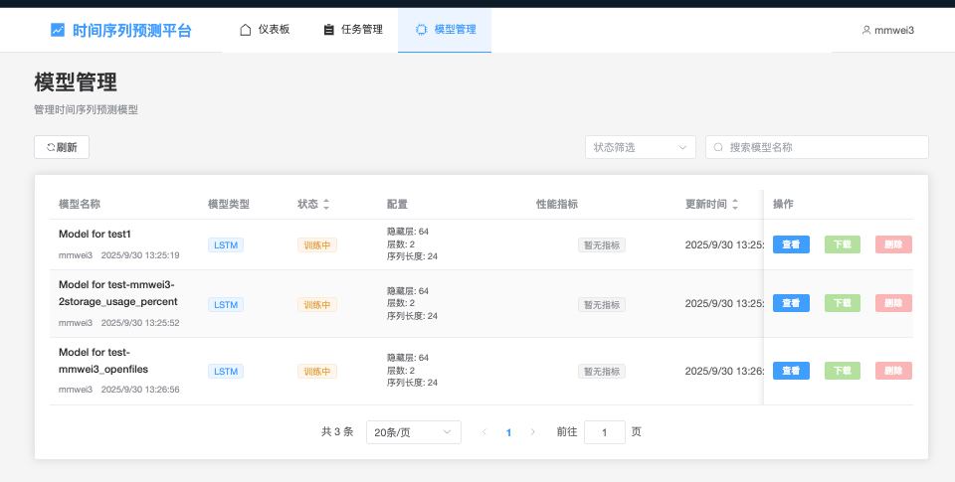Click 训练中 status in Model for test1 row
955x482 pixels.
click(317, 245)
